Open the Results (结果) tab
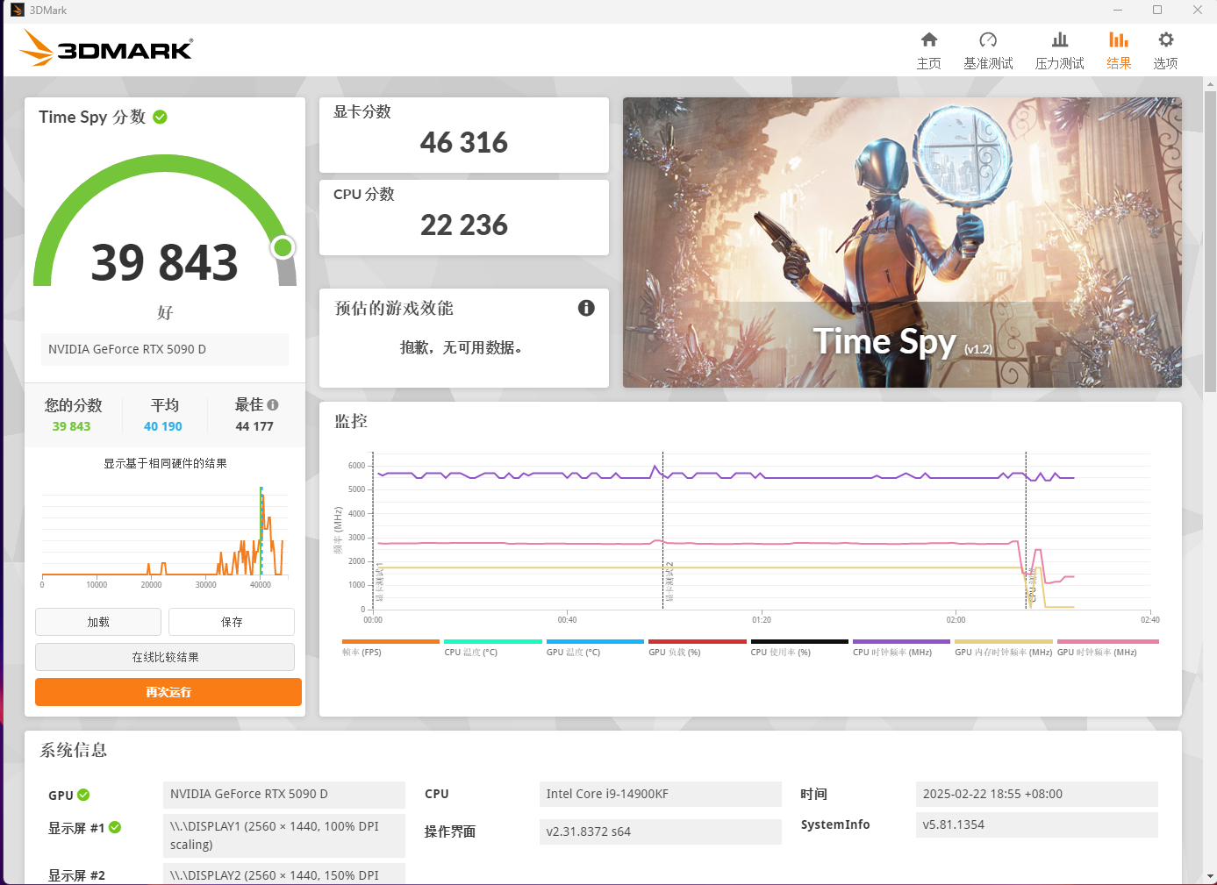The height and width of the screenshot is (885, 1217). (x=1119, y=51)
